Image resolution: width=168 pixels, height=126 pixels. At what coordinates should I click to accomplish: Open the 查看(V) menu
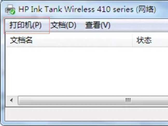coord(97,25)
